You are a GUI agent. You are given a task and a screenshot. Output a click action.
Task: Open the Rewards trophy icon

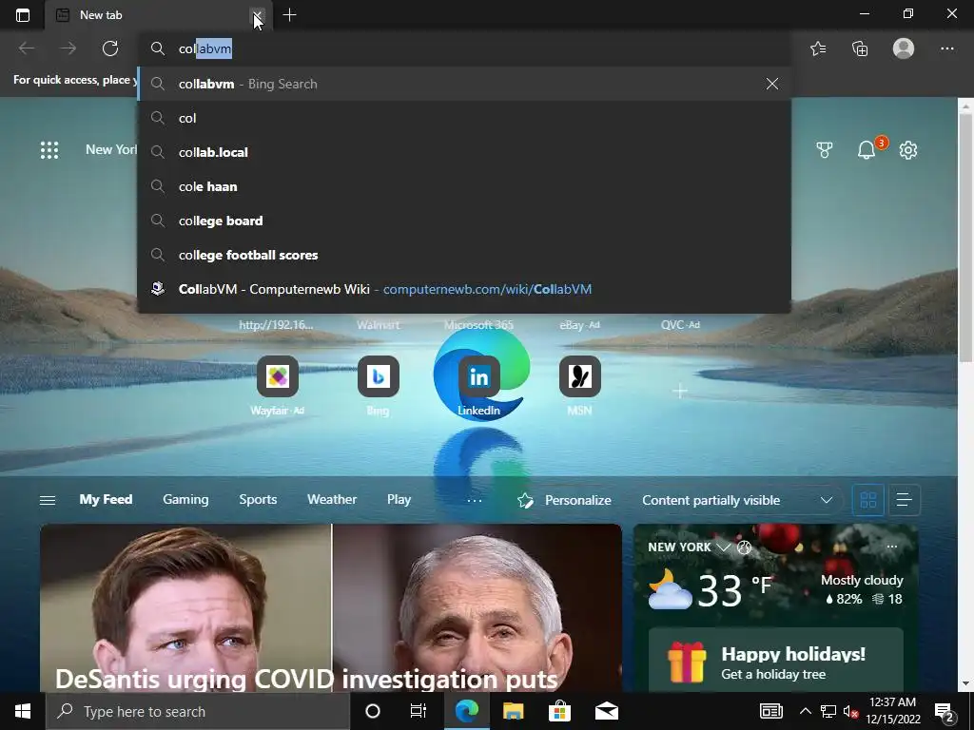(825, 149)
